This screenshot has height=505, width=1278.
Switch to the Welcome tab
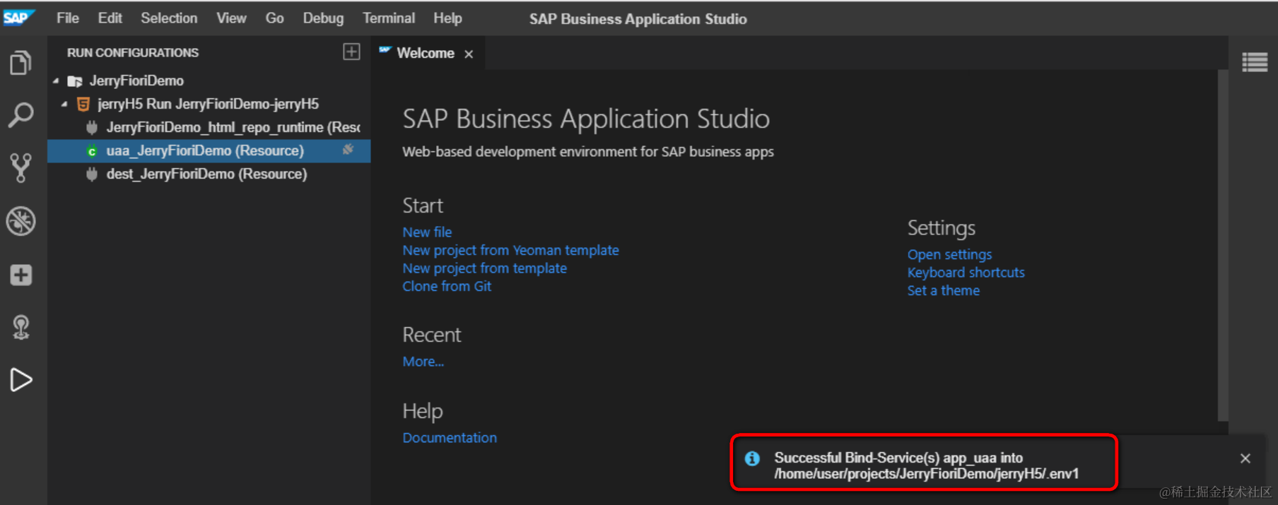click(425, 53)
